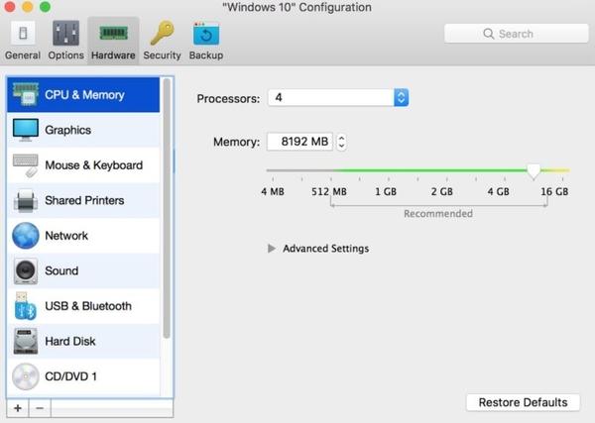Screen dimensions: 595x423
Task: Click the "Recommended" range label
Action: tap(438, 214)
